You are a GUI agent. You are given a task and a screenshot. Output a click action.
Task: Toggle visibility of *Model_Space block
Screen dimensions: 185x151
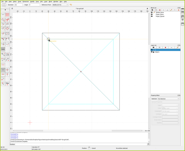152,12
